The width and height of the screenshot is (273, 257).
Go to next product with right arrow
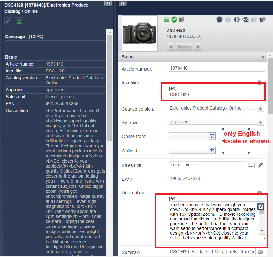tap(198, 47)
